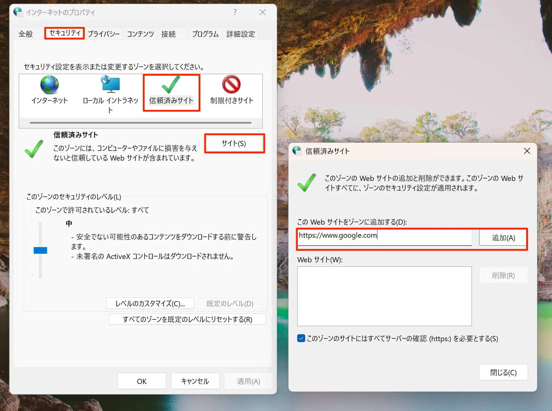Image resolution: width=552 pixels, height=411 pixels.
Task: Click the 閉じる(C) button
Action: 503,372
